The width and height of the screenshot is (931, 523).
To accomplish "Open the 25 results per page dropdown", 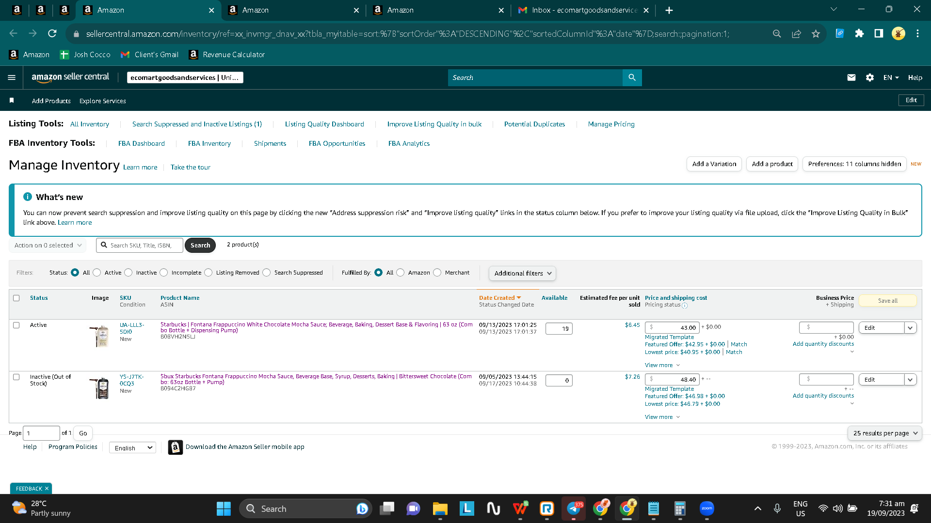I will click(885, 433).
